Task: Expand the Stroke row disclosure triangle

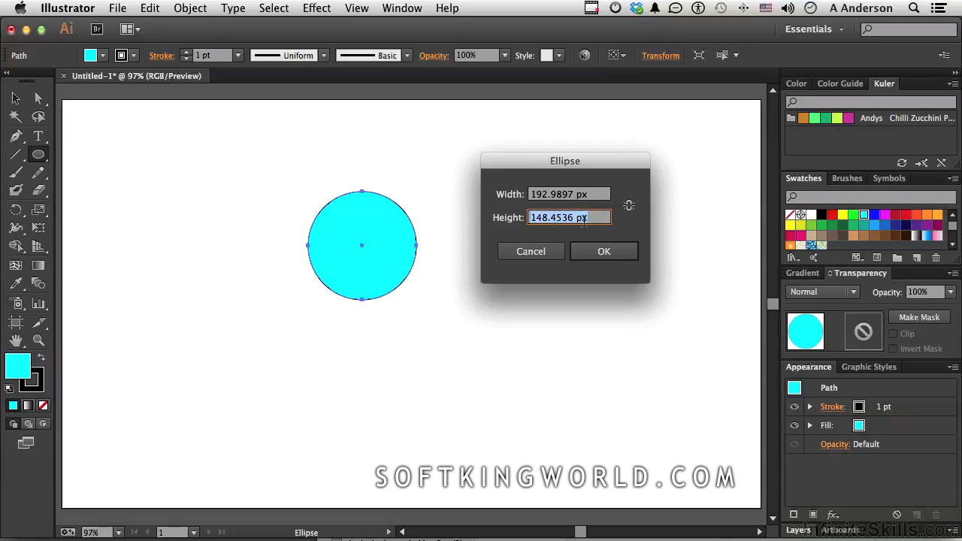Action: tap(810, 407)
